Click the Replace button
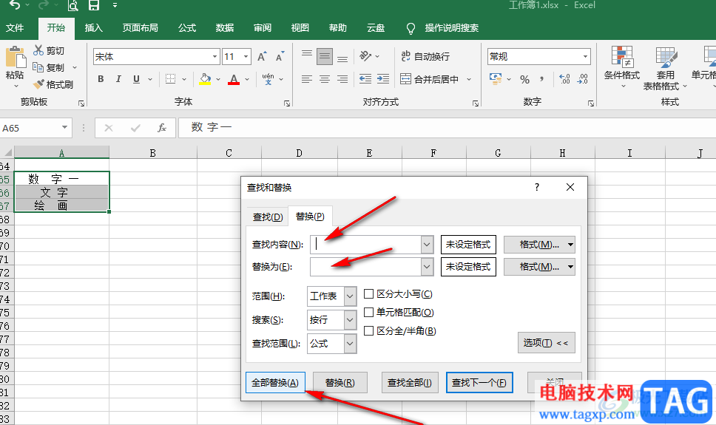Screen dimensions: 716x425 click(340, 383)
